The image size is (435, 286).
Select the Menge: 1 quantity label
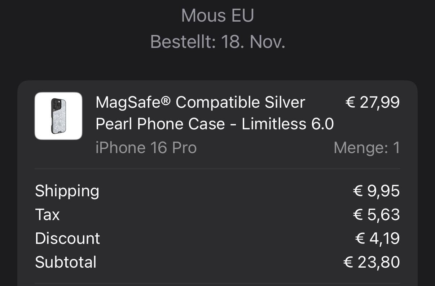[x=367, y=148]
